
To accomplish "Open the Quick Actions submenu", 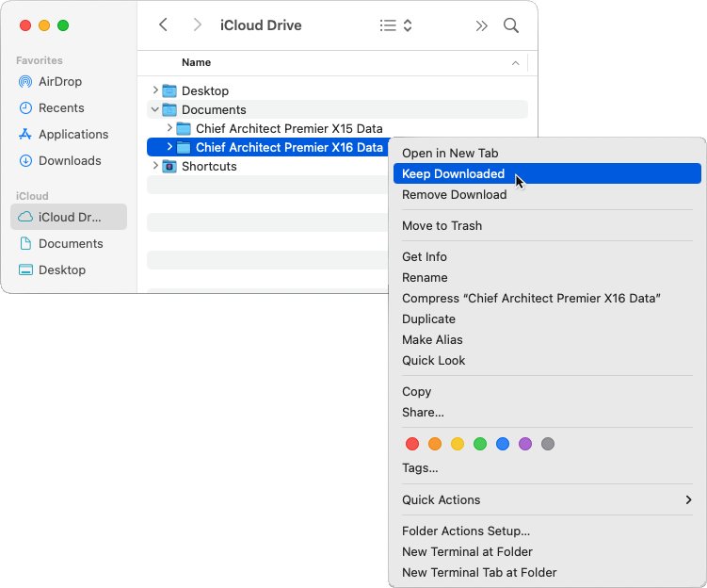I will click(x=547, y=500).
